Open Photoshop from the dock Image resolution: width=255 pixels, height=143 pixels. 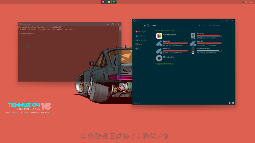click(112, 136)
